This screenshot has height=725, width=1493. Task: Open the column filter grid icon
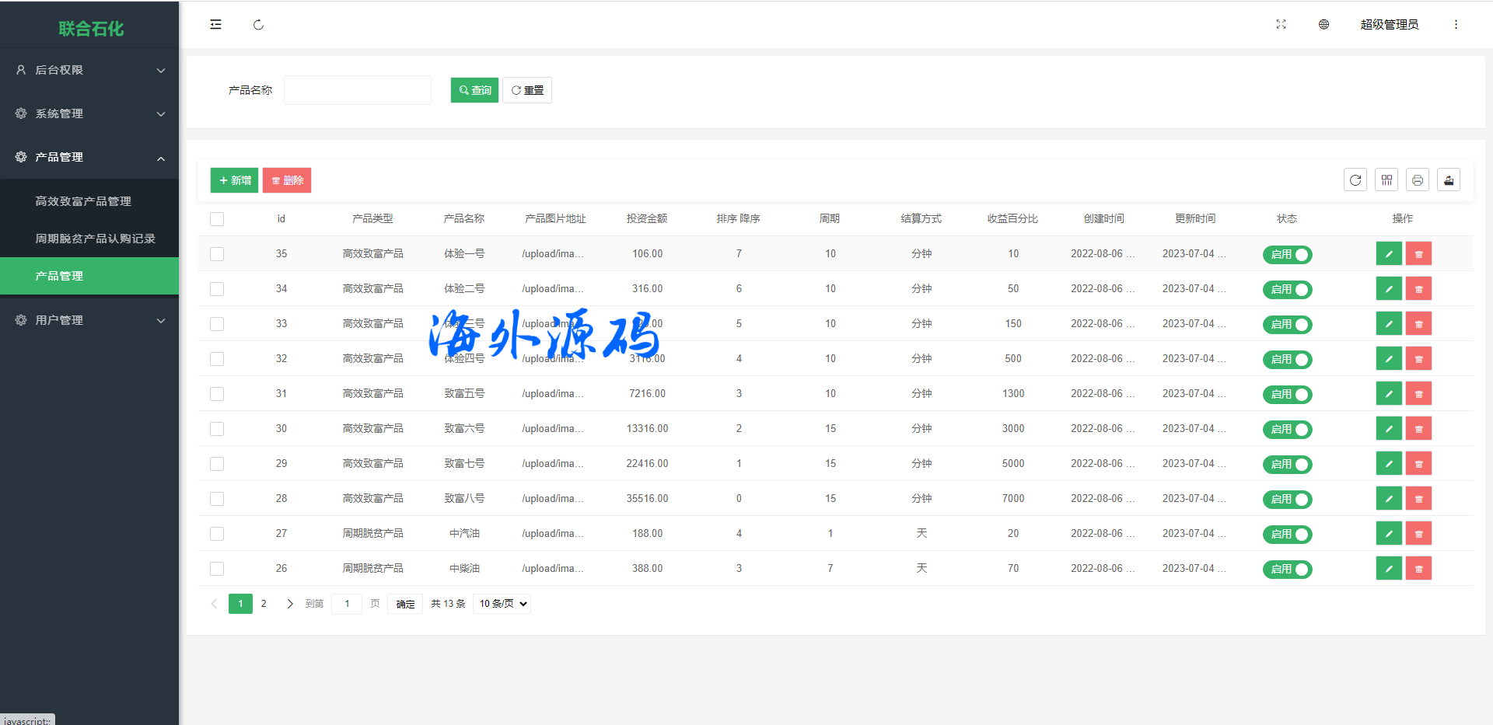[1386, 180]
